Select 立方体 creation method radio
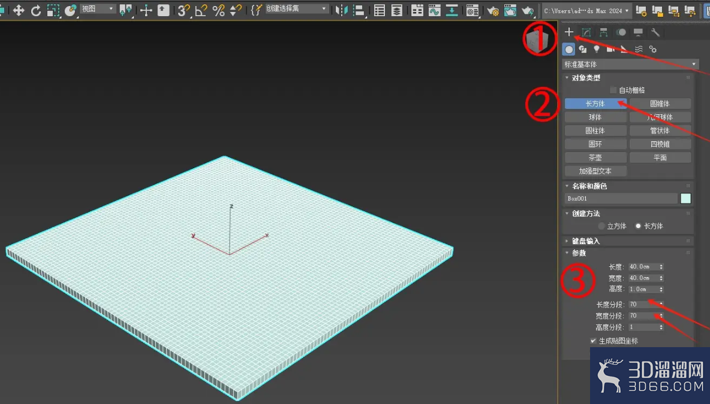The width and height of the screenshot is (710, 404). tap(601, 226)
